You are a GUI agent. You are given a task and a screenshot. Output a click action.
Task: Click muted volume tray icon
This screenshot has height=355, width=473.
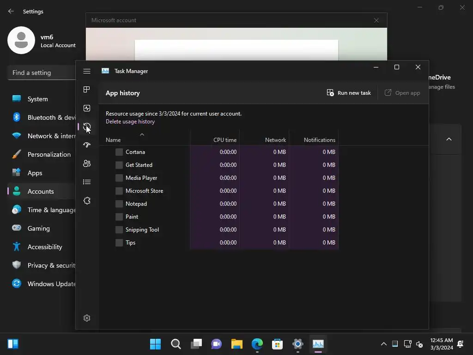pyautogui.click(x=419, y=344)
